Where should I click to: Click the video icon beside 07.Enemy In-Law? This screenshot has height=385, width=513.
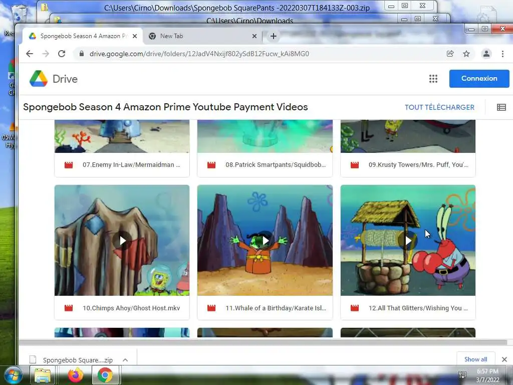pos(68,164)
